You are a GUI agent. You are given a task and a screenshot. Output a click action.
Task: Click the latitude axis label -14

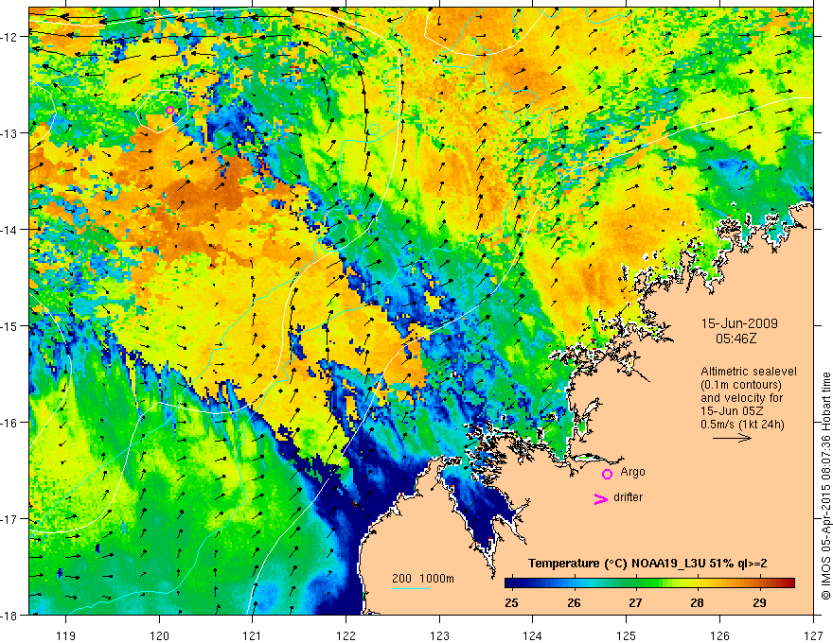10,230
